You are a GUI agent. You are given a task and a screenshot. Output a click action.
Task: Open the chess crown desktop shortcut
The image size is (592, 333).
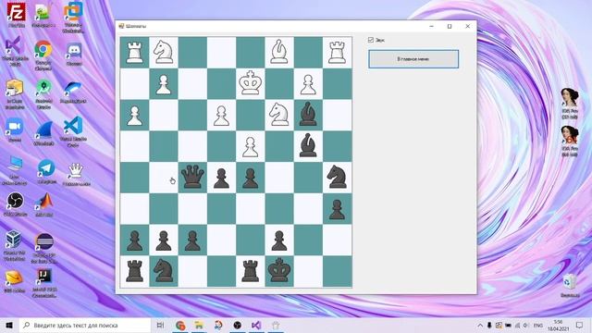pos(76,175)
